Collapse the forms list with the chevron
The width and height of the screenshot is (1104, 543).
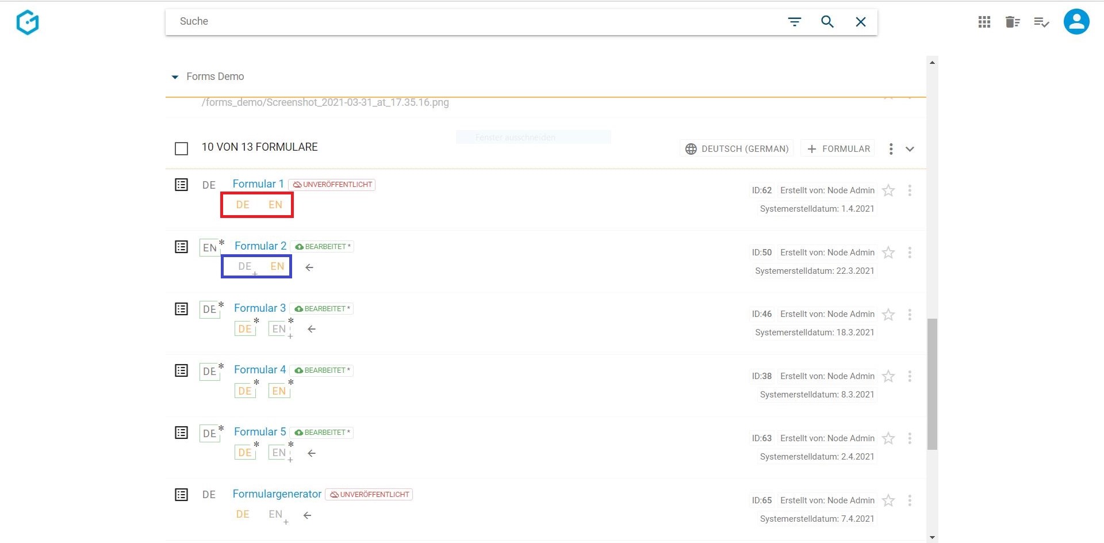tap(910, 149)
